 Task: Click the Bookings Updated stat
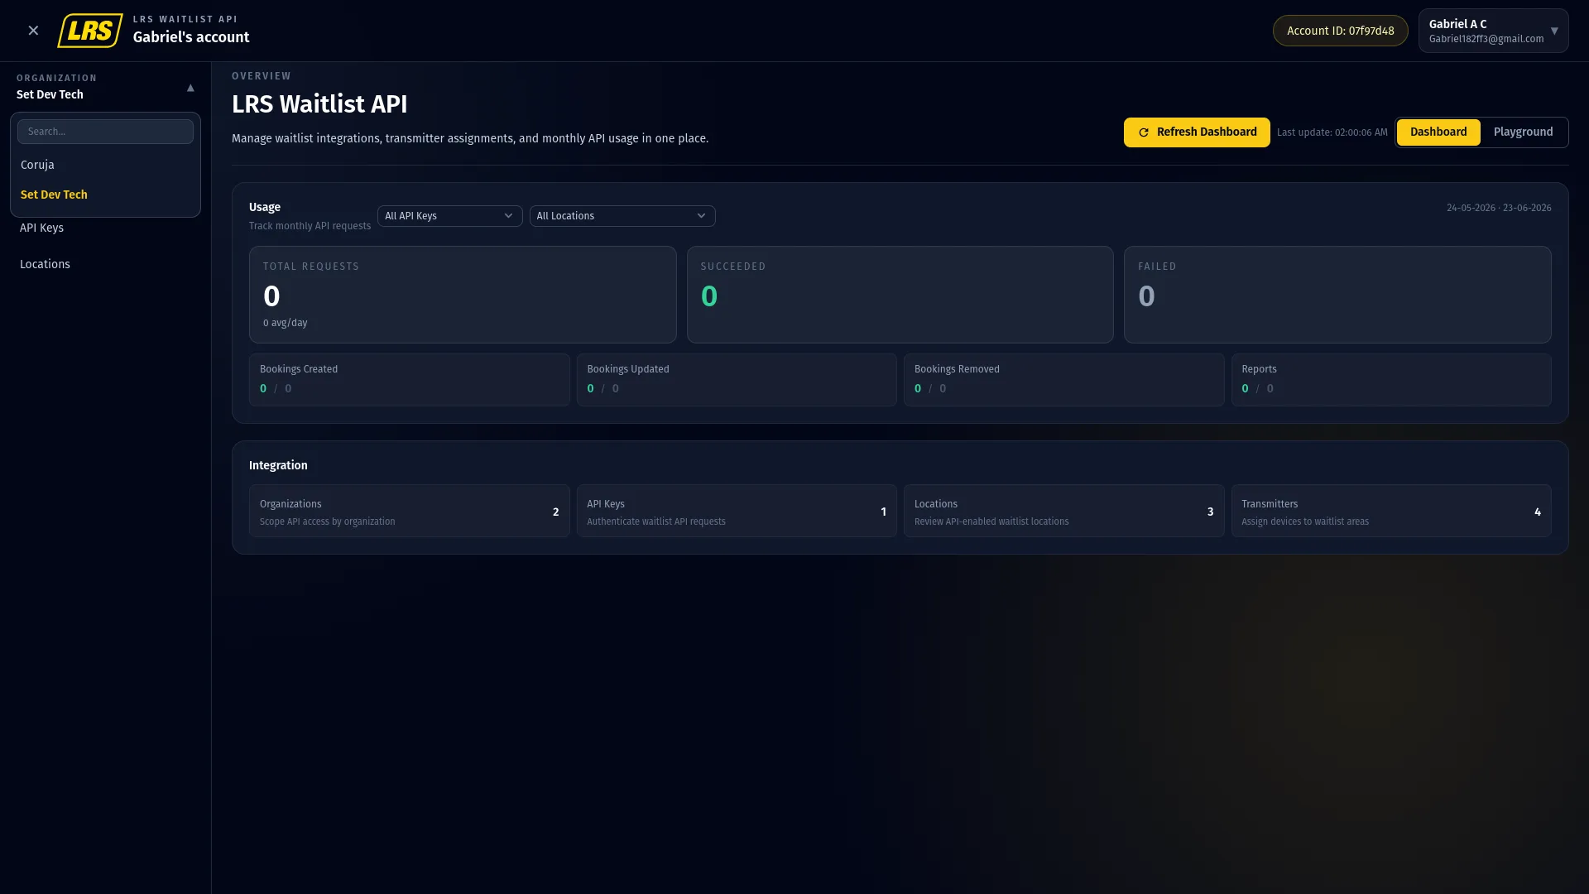(x=737, y=380)
